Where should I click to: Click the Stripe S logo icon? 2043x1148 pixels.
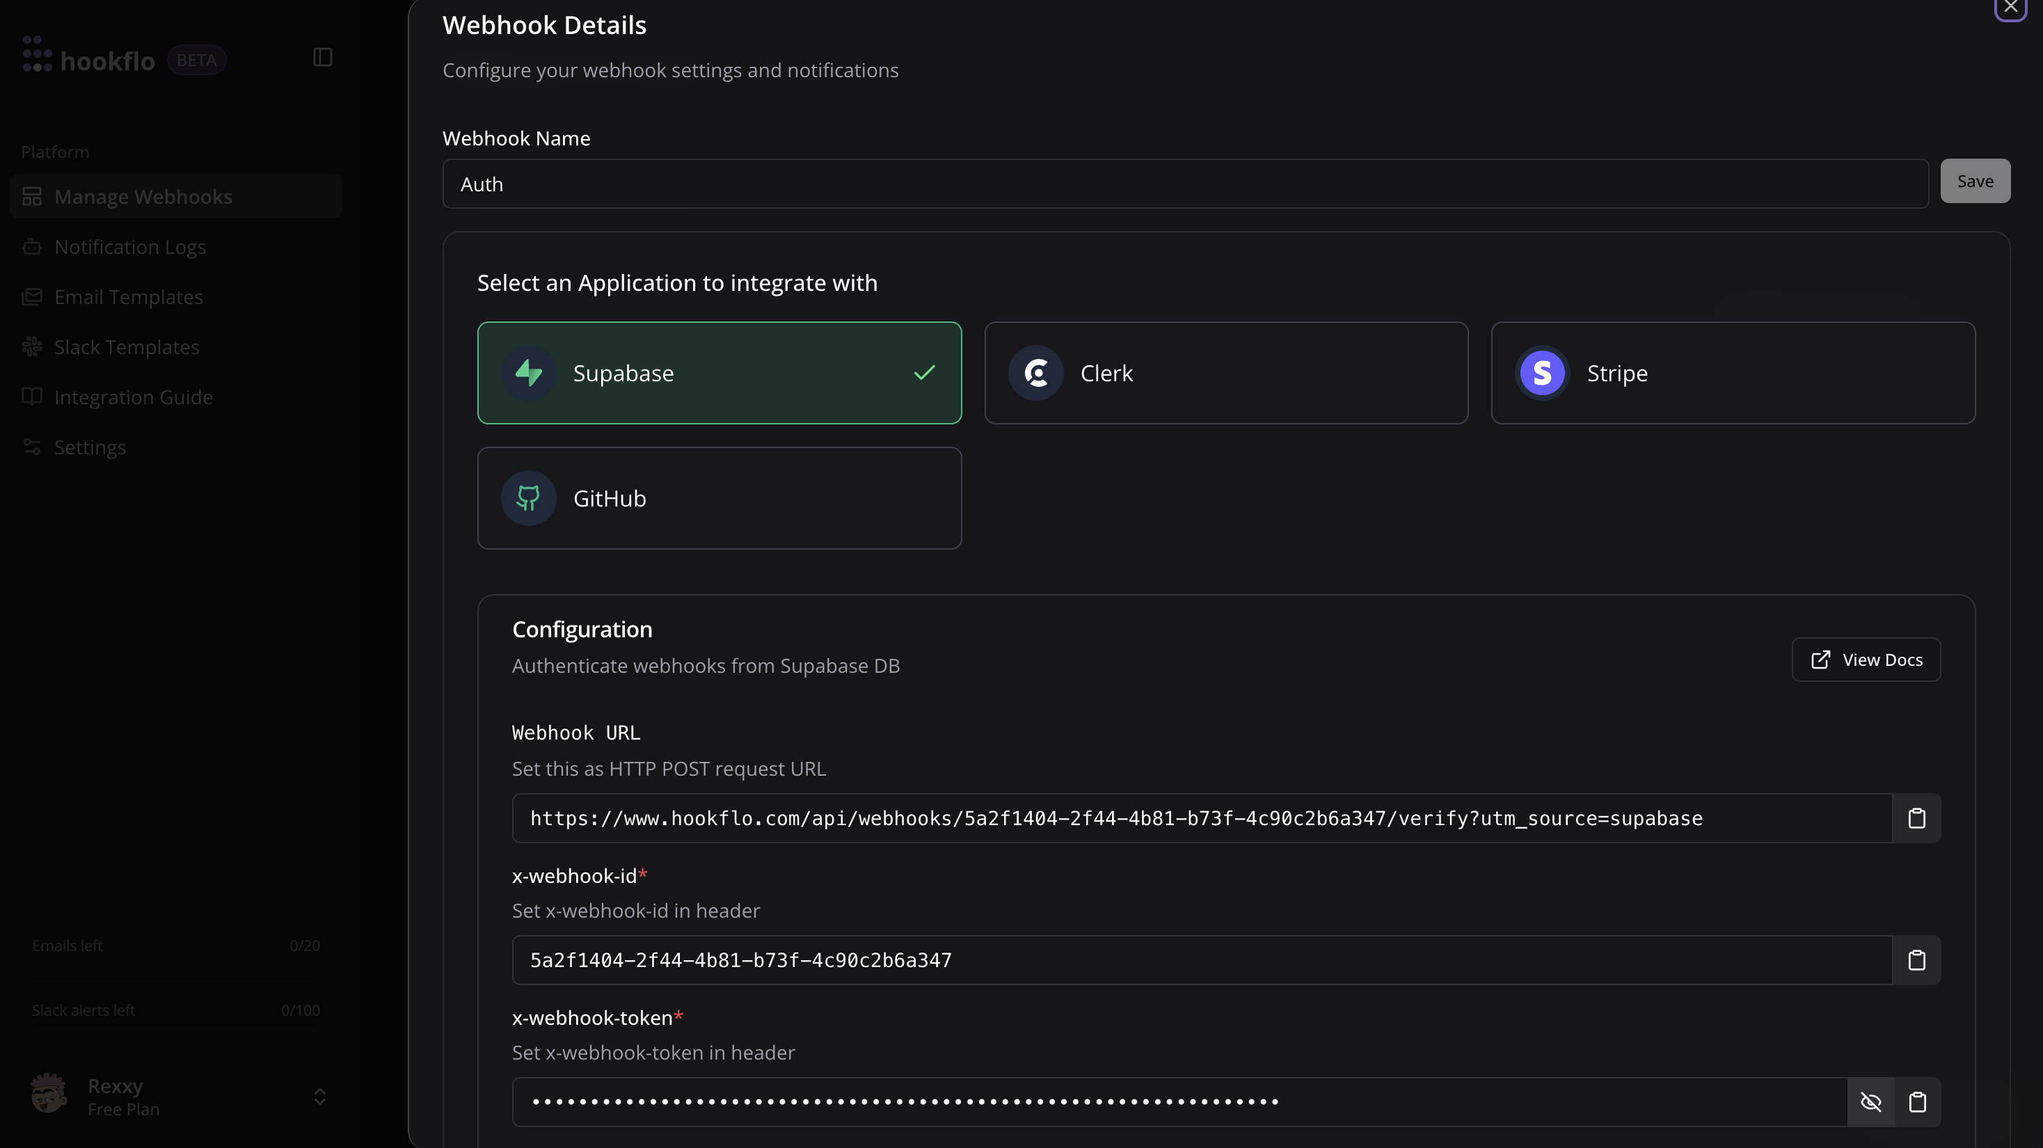(1542, 373)
